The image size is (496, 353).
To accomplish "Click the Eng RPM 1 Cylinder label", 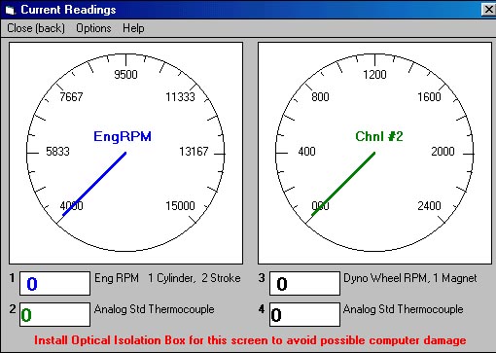I will (167, 278).
